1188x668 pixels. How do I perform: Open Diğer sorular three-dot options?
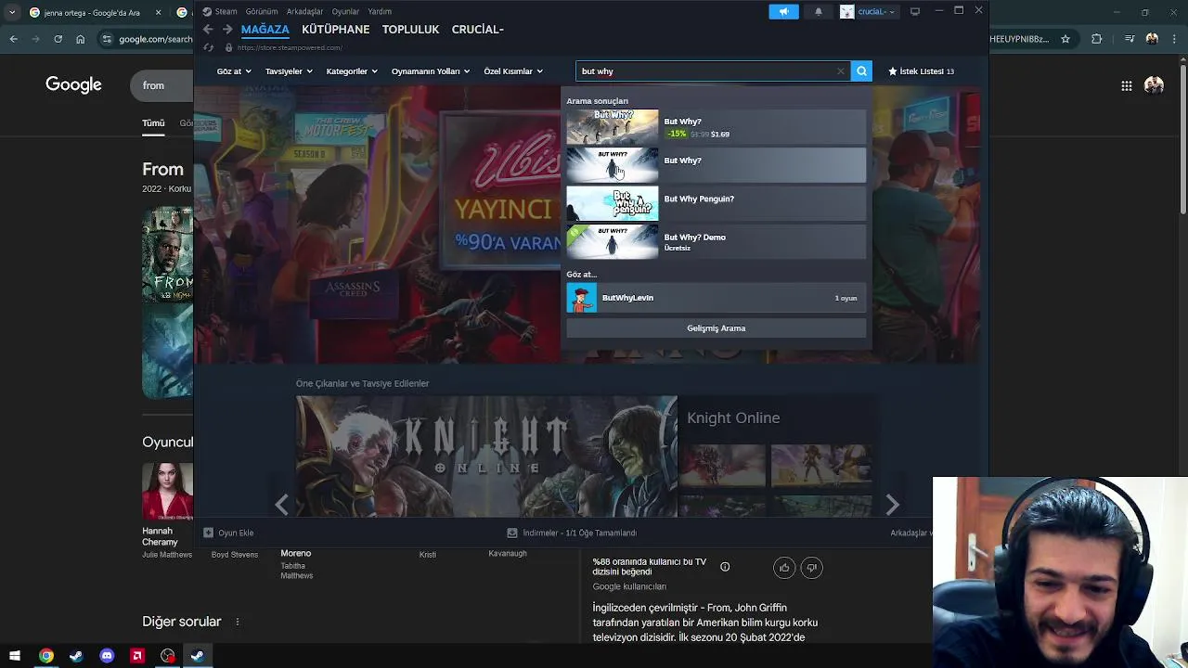point(238,622)
